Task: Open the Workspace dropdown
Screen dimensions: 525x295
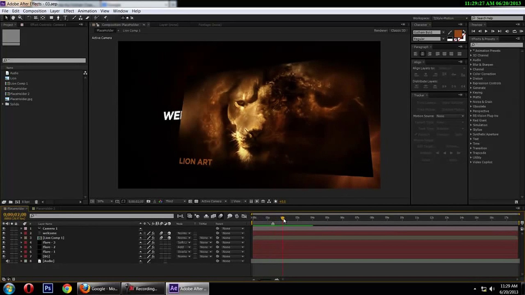Action: pyautogui.click(x=450, y=18)
